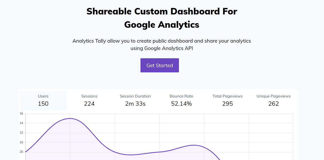Select the Total Pageviews metric tab
The height and width of the screenshot is (160, 324).
(x=227, y=100)
